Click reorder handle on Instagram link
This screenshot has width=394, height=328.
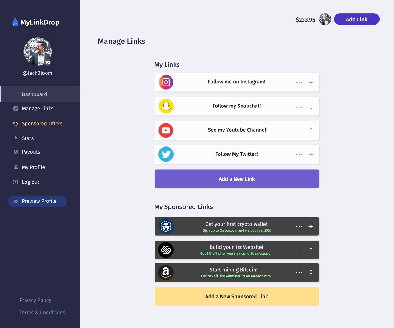311,82
